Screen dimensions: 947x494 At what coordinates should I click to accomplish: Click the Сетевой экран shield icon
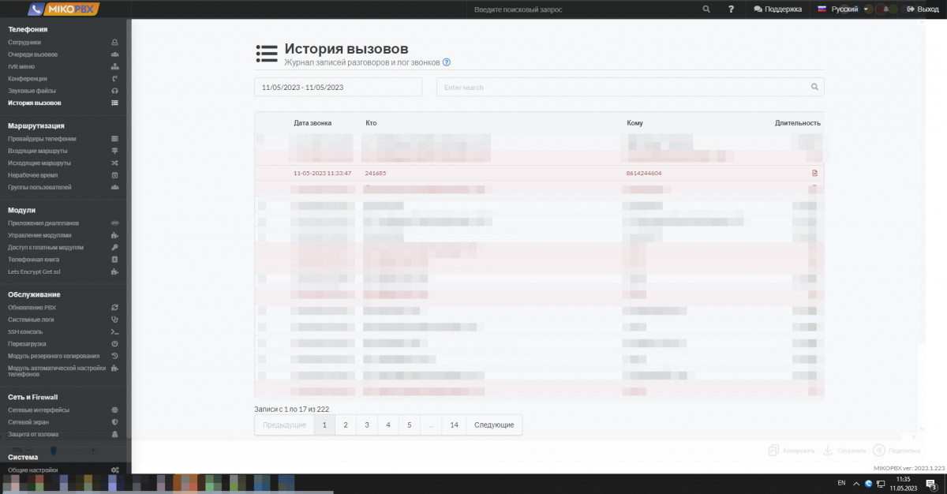coord(115,422)
